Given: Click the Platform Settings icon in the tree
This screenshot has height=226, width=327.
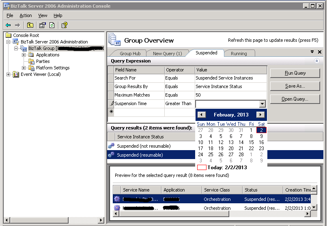Looking at the screenshot, I should (31, 68).
